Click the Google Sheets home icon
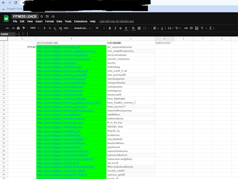238x179 pixels. [x=6, y=18]
